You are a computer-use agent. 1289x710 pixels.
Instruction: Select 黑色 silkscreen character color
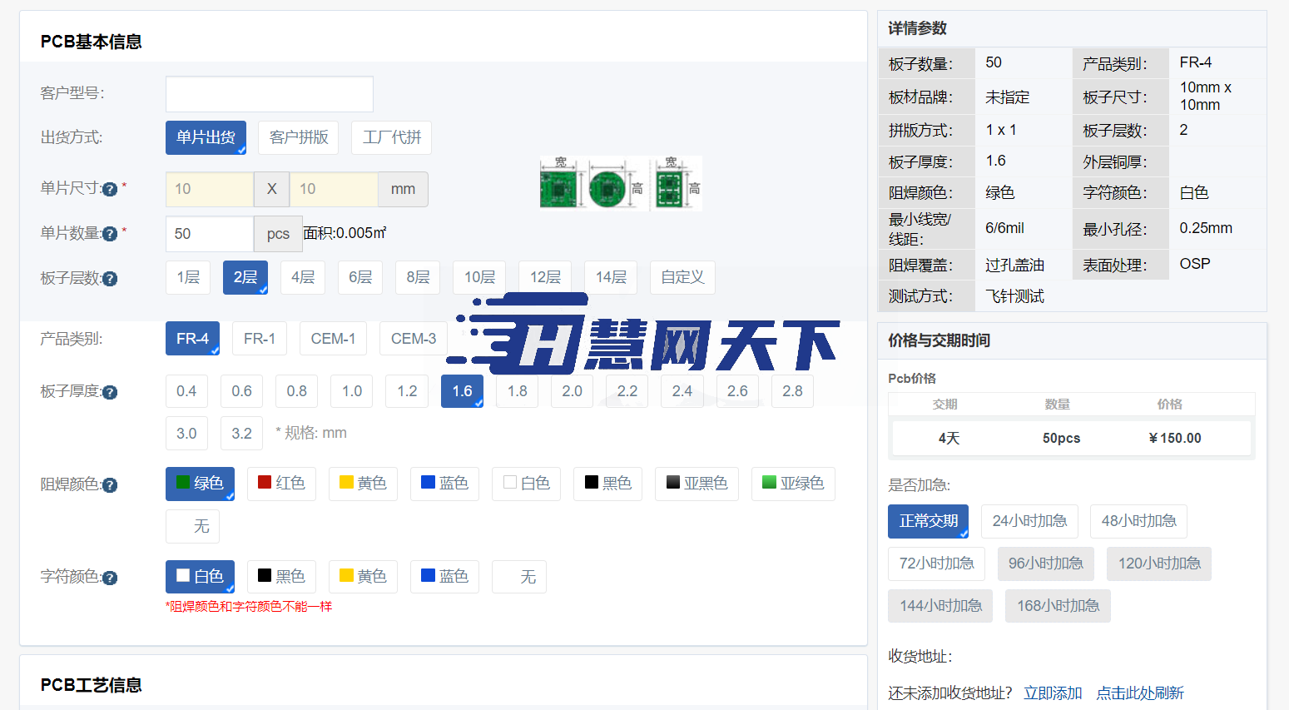(x=281, y=577)
